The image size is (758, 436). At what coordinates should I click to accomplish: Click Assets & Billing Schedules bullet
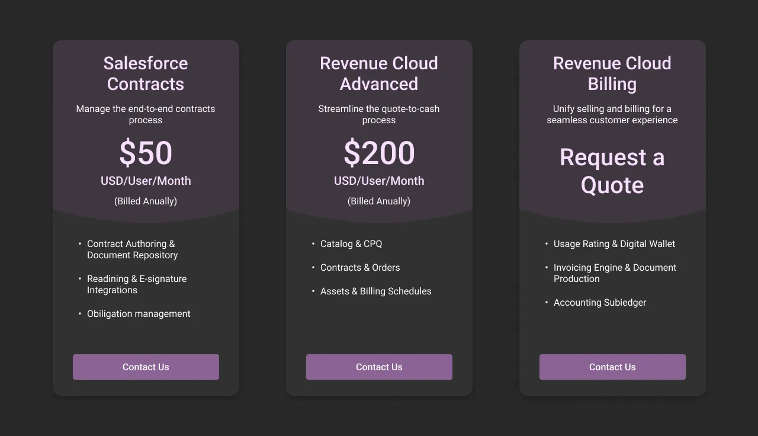375,291
